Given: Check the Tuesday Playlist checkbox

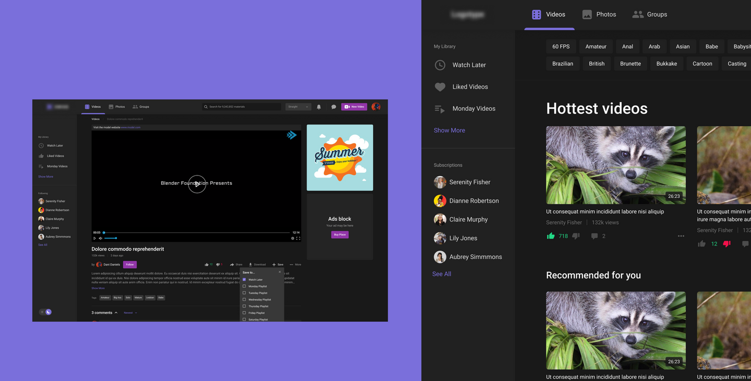Looking at the screenshot, I should point(244,293).
